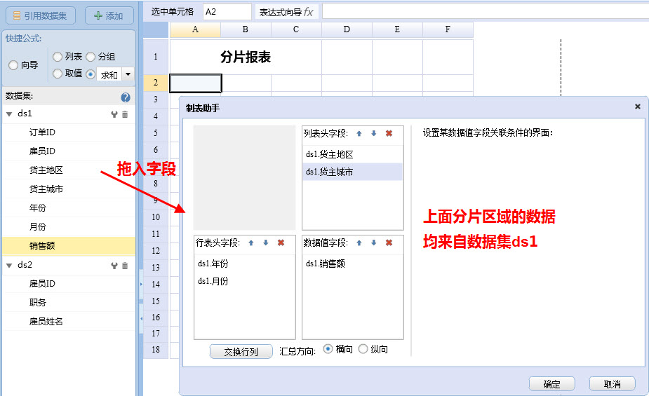Open the 求和 dropdown arrow
649x396 pixels.
128,74
